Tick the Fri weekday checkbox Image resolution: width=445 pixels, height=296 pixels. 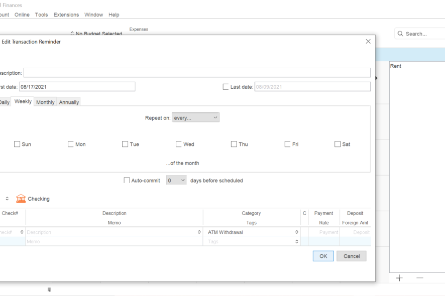coord(287,144)
